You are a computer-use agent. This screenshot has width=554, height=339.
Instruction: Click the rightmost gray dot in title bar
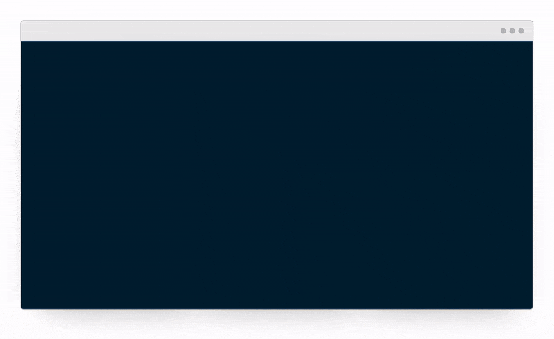pyautogui.click(x=521, y=31)
